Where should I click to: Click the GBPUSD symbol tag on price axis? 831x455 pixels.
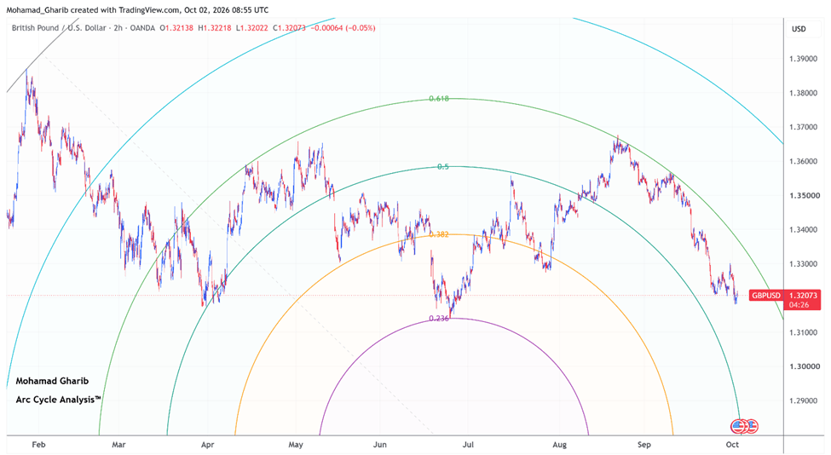(x=766, y=296)
